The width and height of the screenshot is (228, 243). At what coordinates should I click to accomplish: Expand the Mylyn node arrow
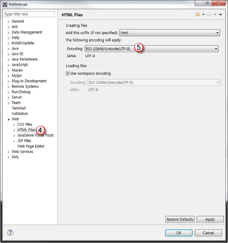[x=9, y=76]
